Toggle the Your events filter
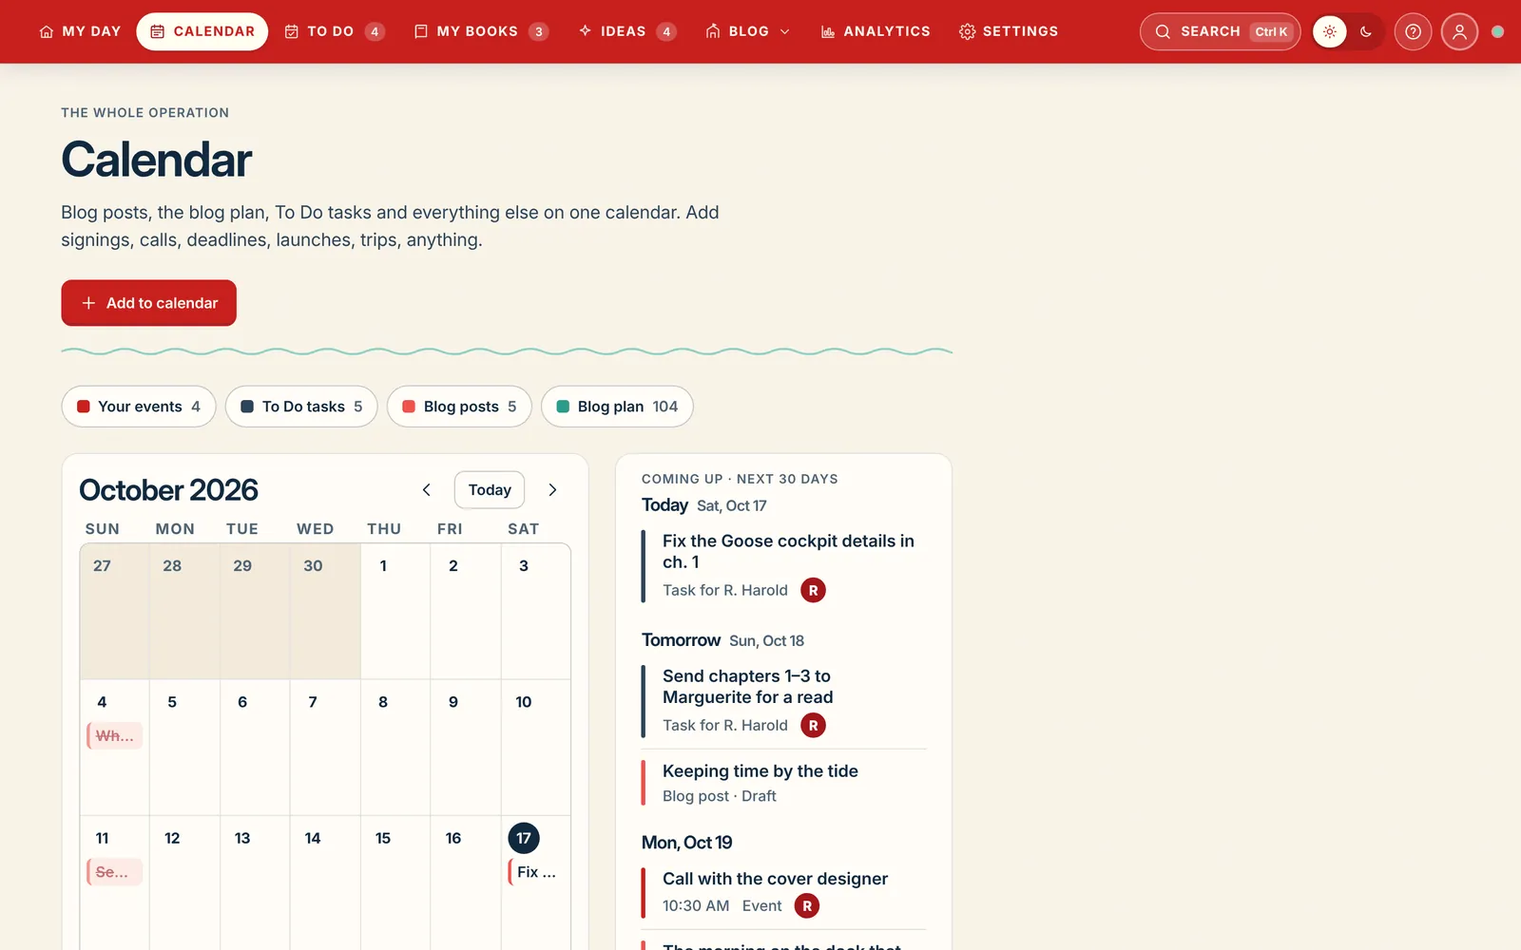 point(139,407)
